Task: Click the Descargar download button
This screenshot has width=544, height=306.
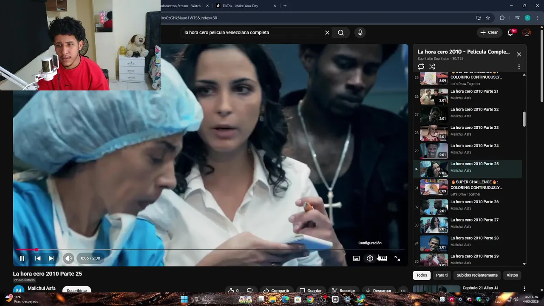Action: (378, 291)
